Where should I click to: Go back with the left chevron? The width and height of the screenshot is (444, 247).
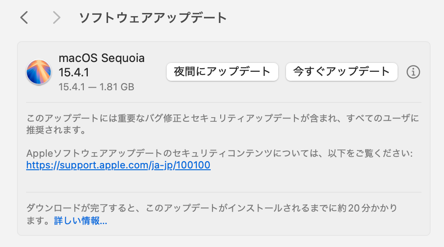[24, 18]
